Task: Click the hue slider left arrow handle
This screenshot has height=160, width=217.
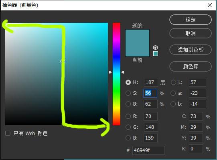Action: pyautogui.click(x=110, y=72)
